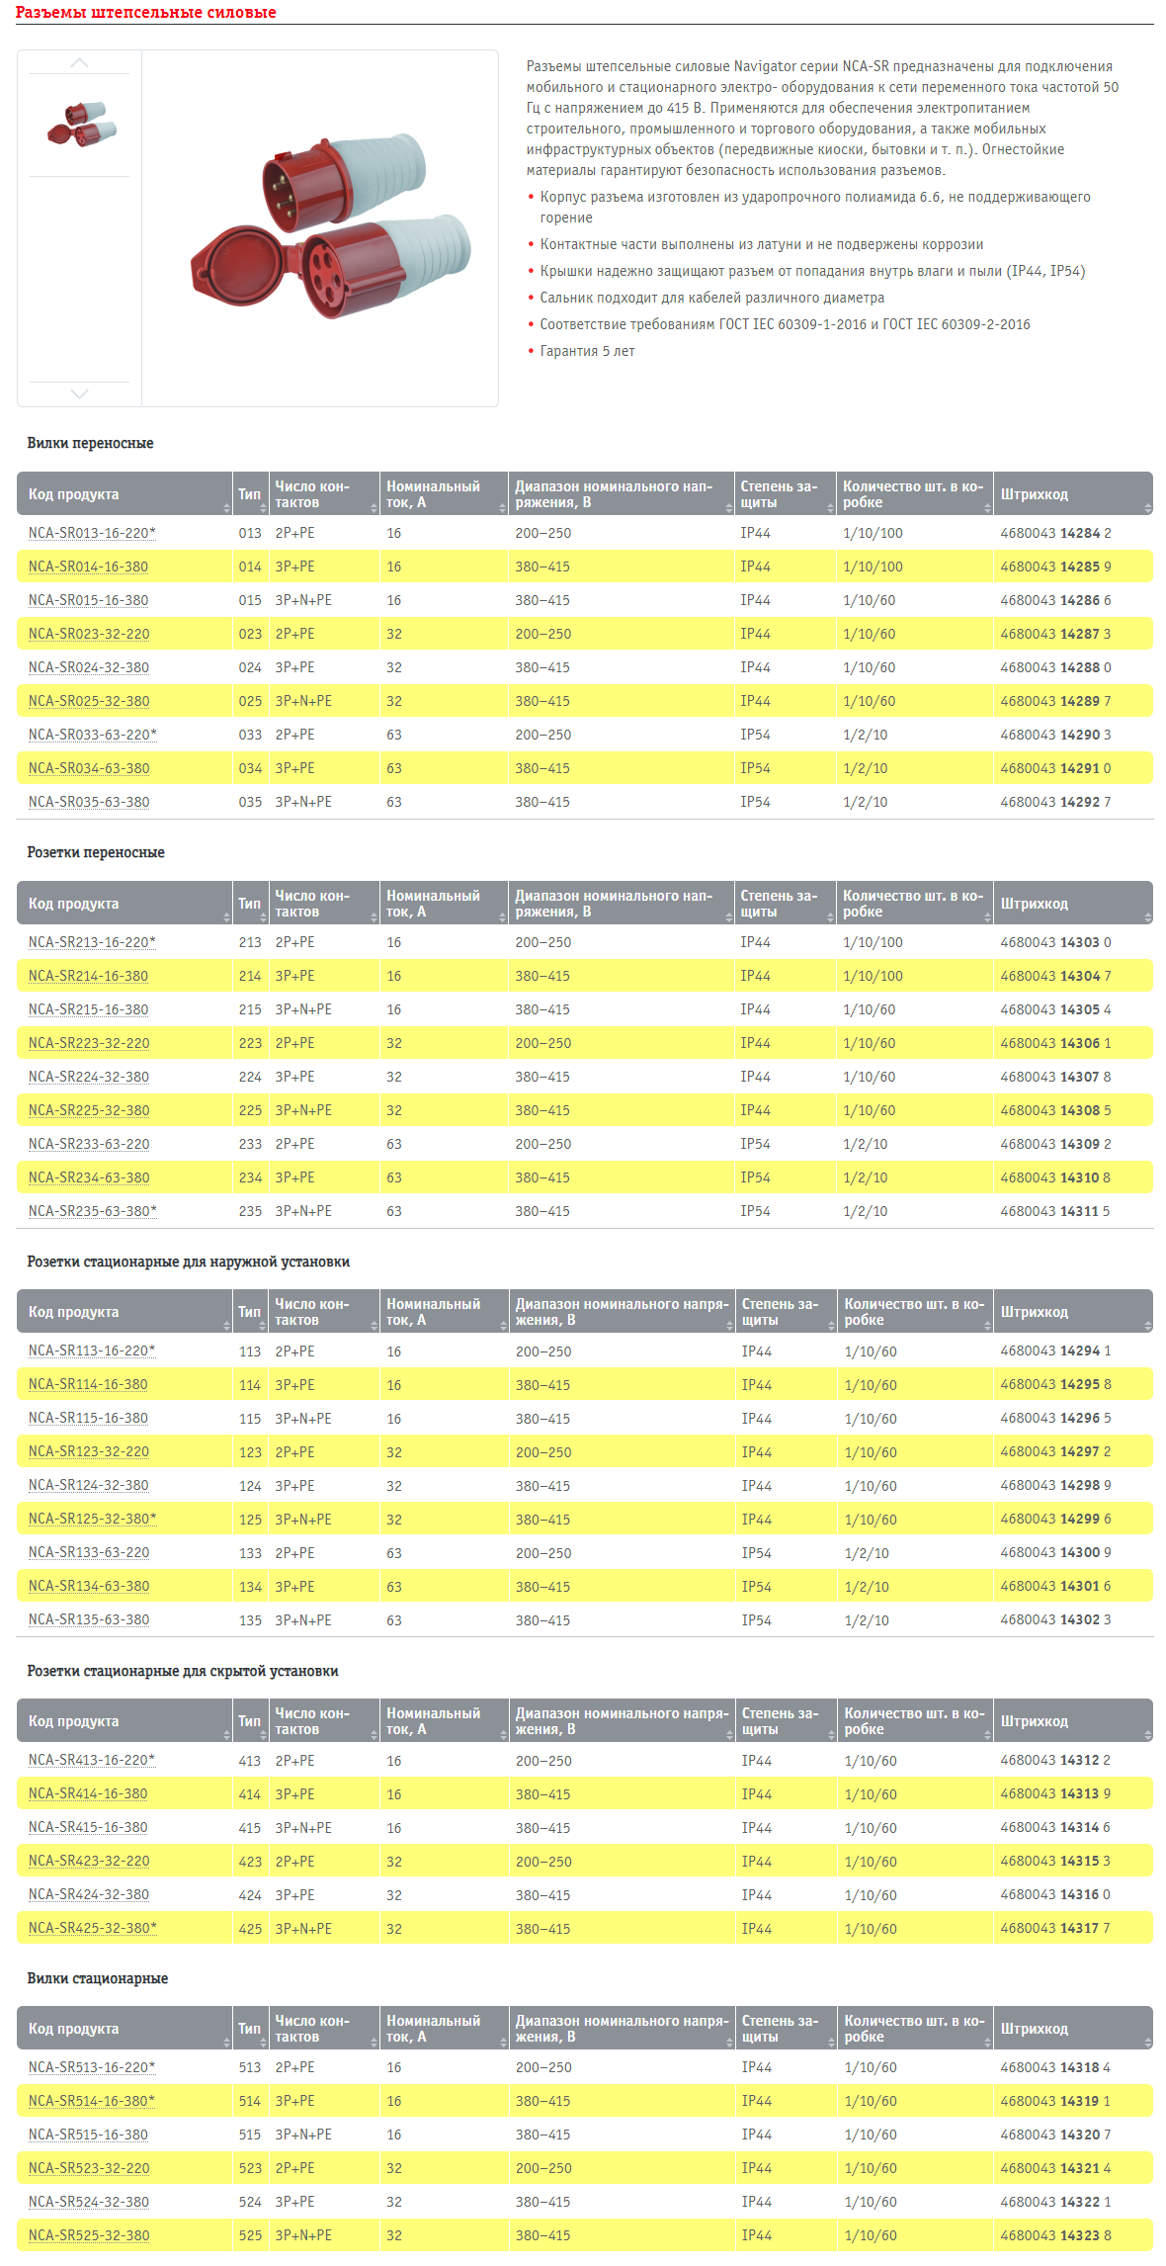
Task: Sort Вилки переносные table by Код продукта
Action: tap(125, 494)
